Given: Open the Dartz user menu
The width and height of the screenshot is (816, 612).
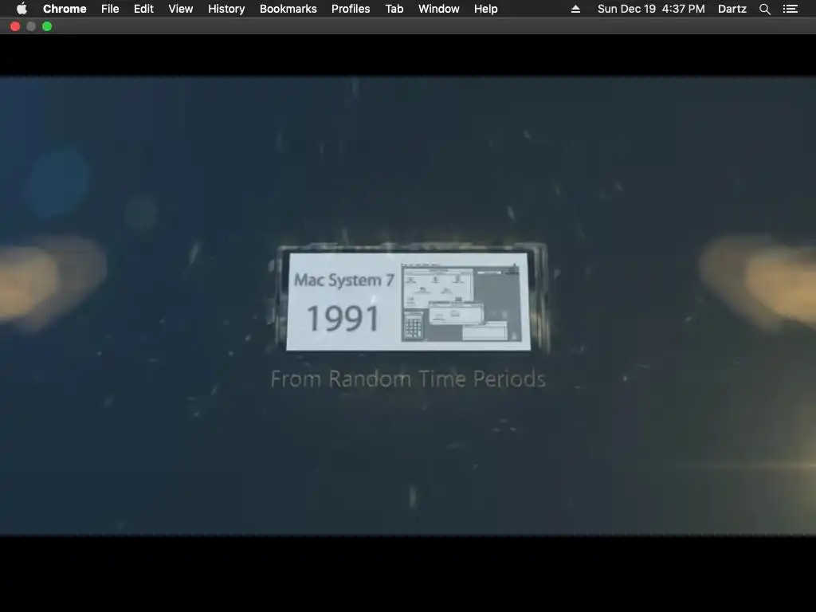Looking at the screenshot, I should (x=732, y=9).
